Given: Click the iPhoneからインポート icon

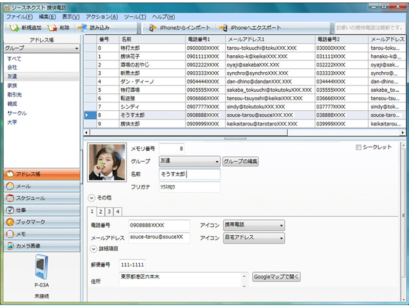Looking at the screenshot, I should [x=153, y=28].
